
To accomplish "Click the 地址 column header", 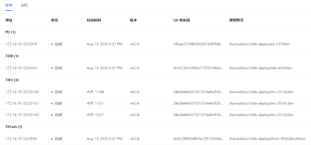I will pyautogui.click(x=9, y=20).
